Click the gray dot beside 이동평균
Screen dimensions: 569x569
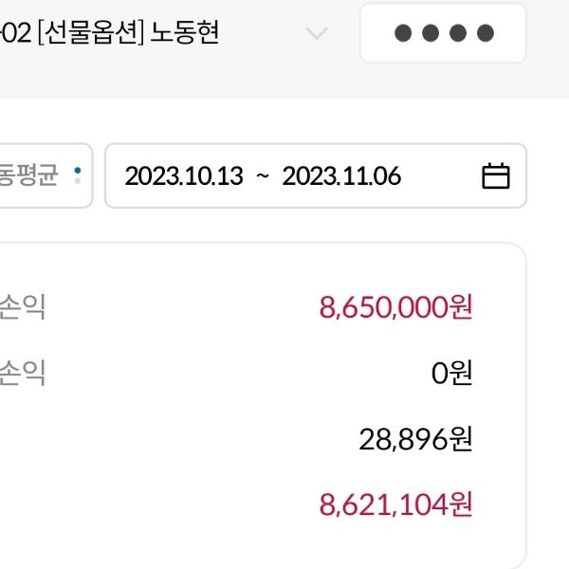[x=78, y=181]
